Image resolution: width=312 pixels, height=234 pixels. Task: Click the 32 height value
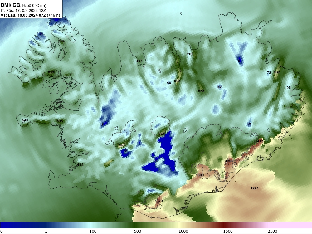219,87
